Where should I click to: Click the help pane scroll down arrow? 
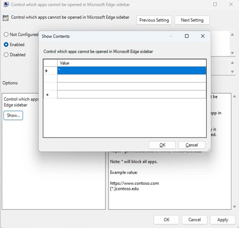tap(234, 207)
